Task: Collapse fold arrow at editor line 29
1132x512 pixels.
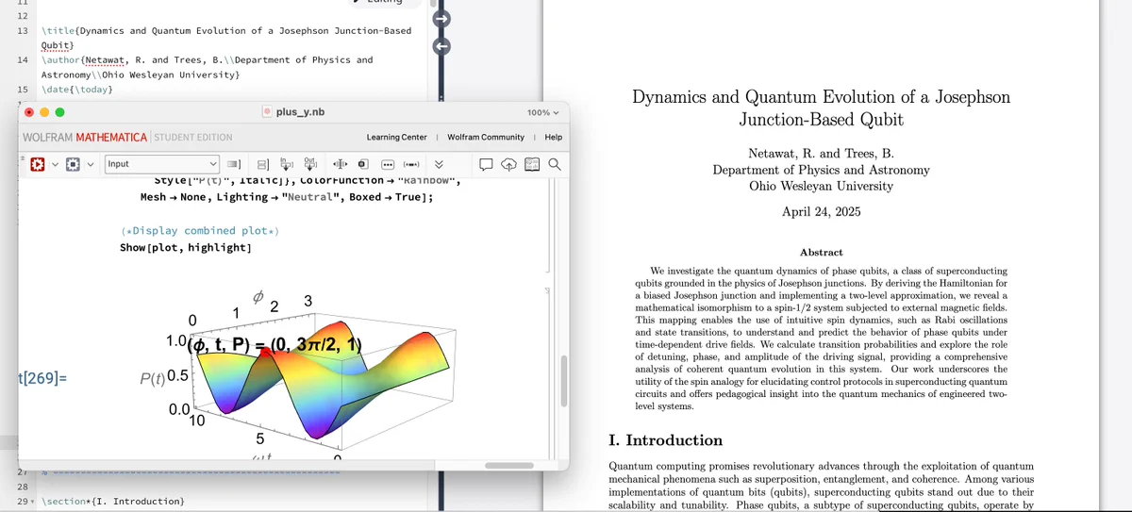Action: click(x=34, y=501)
